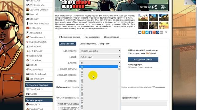Open the bottom-right yellow screenshot thumbnail
This screenshot has width=197, height=110.
pos(164,25)
